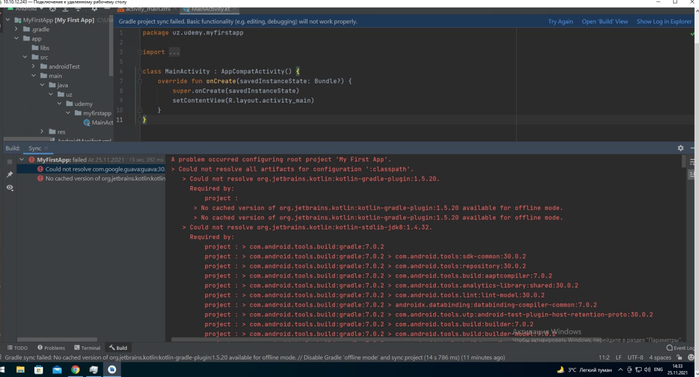
Task: Click the 11:2 caret position indicator
Action: (604, 357)
